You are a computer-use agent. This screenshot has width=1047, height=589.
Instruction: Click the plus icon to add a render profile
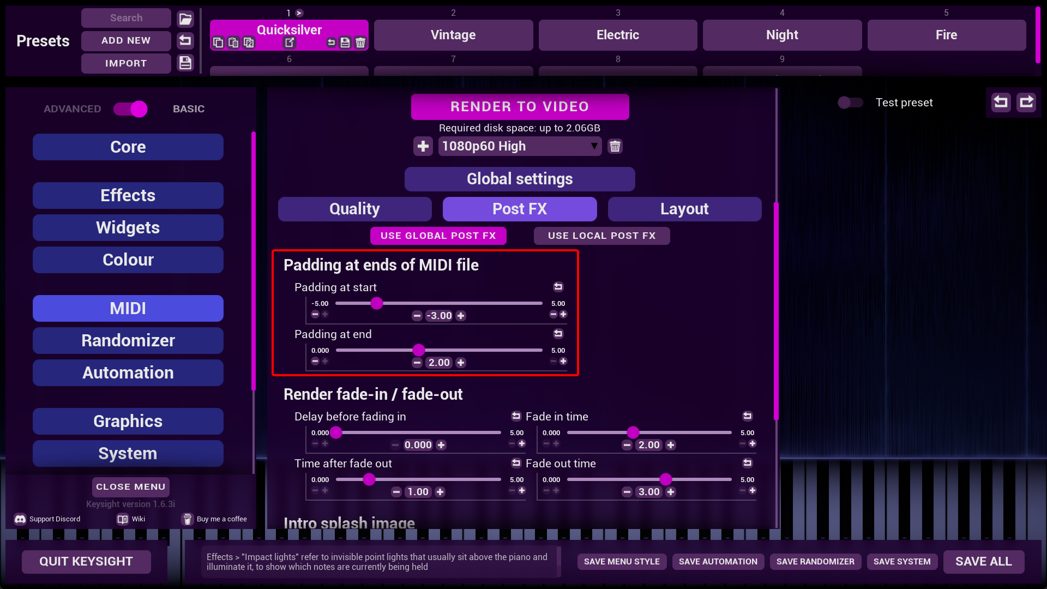click(x=423, y=146)
